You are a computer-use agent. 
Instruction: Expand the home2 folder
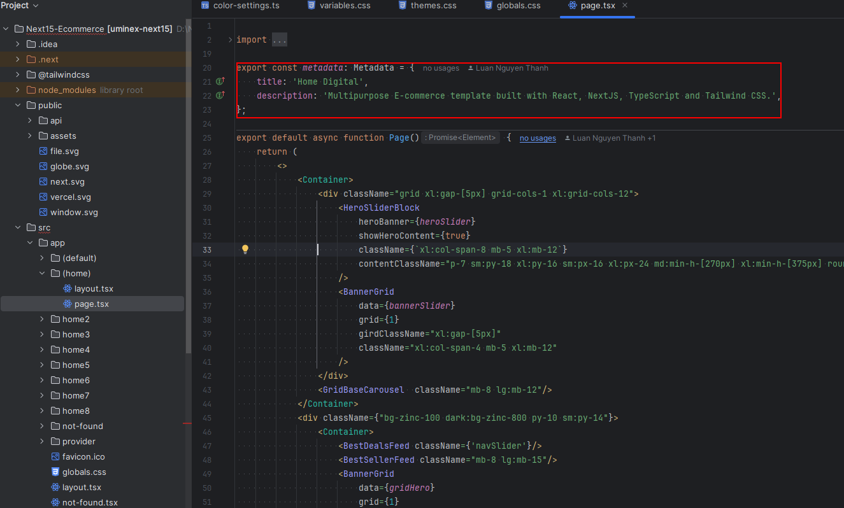point(42,319)
